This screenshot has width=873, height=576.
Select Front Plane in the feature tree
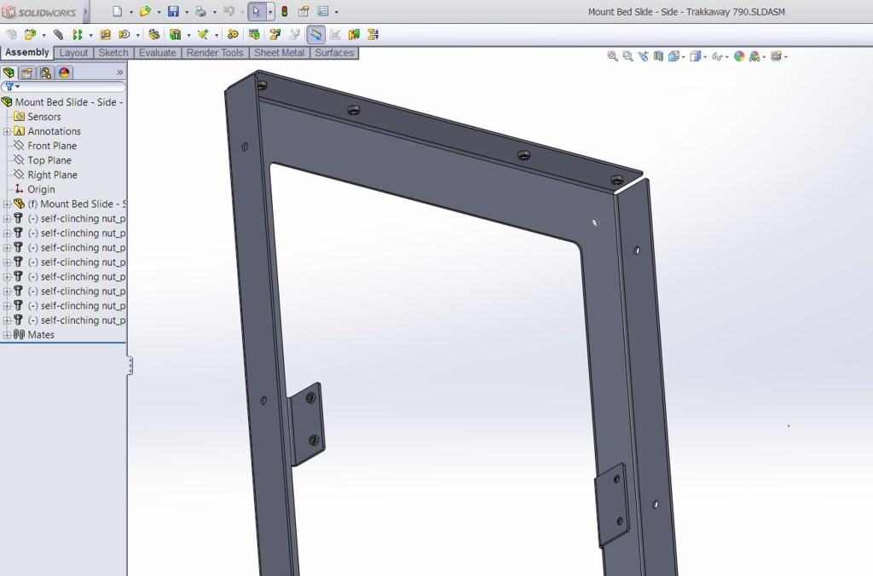click(53, 145)
